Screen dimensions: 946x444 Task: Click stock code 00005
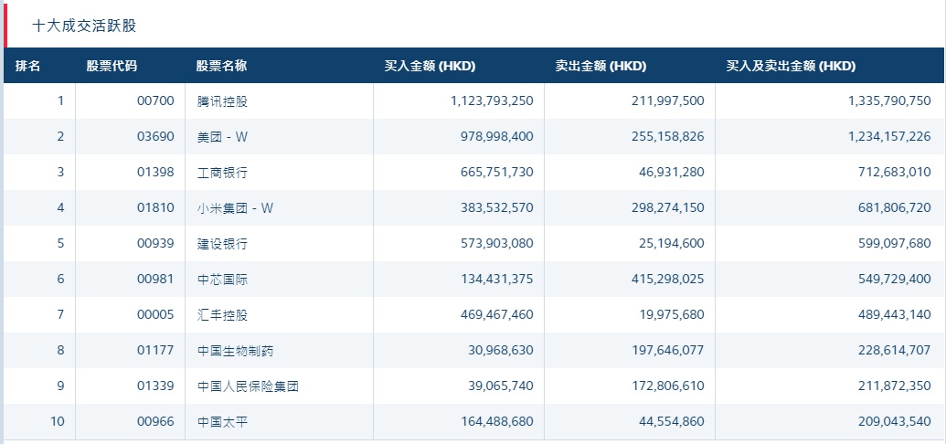(x=155, y=315)
